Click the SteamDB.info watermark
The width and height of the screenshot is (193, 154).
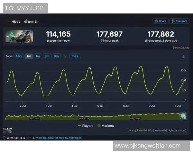[x=181, y=47]
